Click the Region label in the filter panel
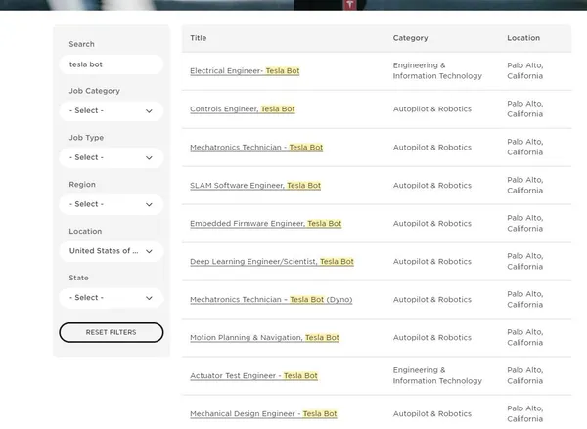 82,185
